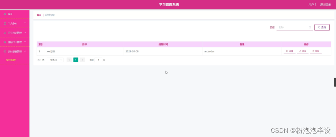The image size is (336, 137).
Task: Go to the next page with the right arrow
Action: [83, 60]
